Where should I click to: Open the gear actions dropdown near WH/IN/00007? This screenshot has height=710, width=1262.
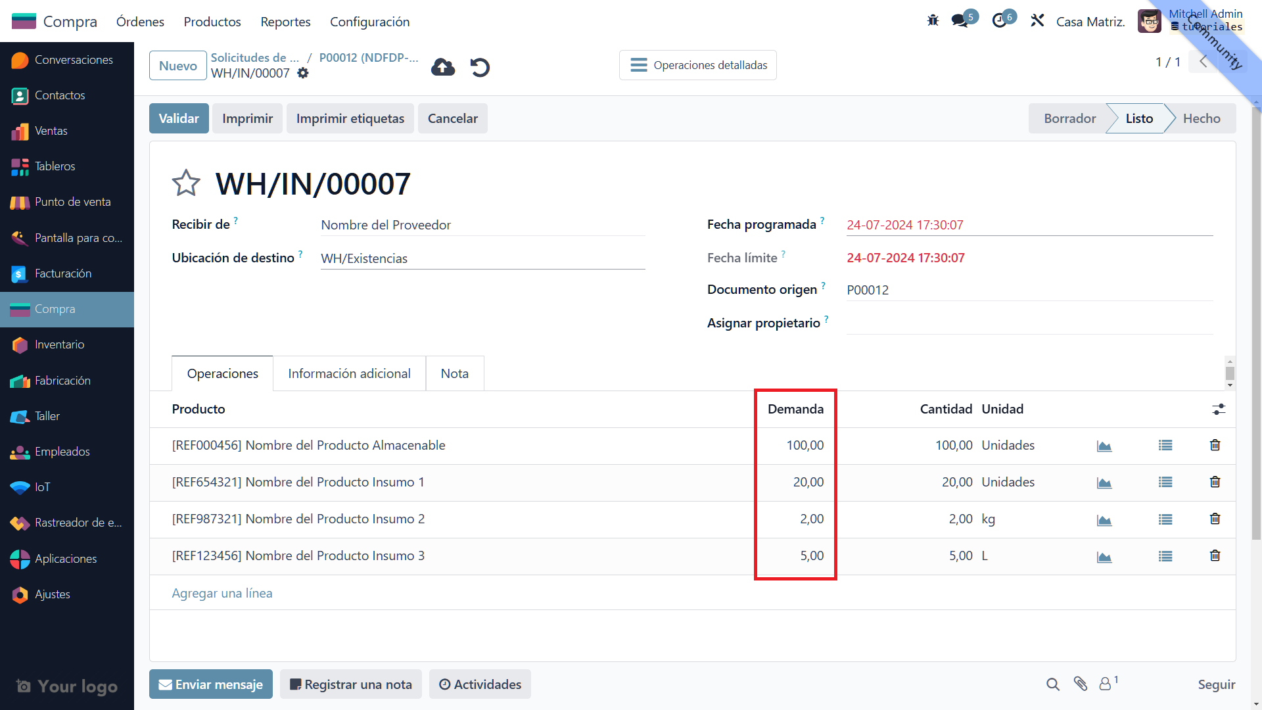tap(303, 73)
